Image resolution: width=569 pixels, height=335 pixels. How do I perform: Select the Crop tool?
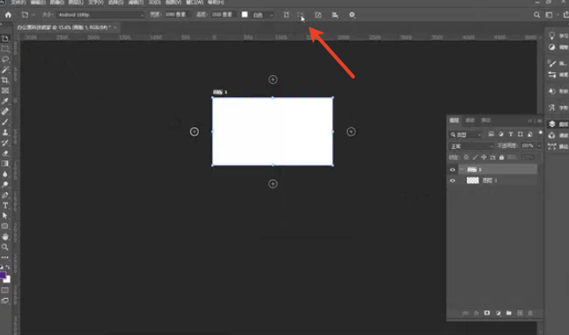(x=5, y=80)
